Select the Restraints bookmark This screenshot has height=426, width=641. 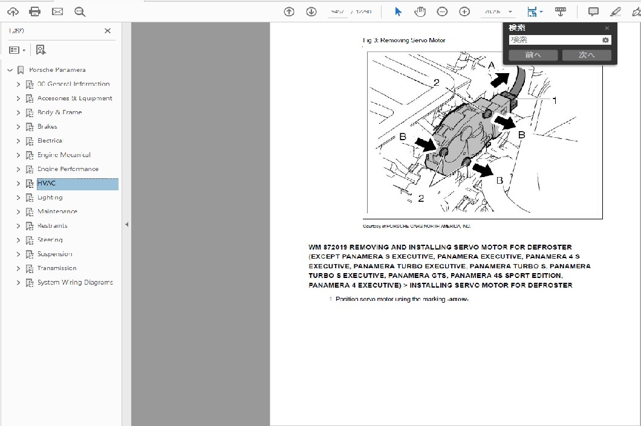[x=53, y=225]
